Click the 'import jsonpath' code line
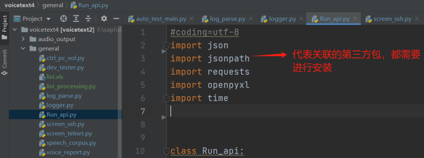Image resolution: width=424 pixels, height=158 pixels. (210, 59)
